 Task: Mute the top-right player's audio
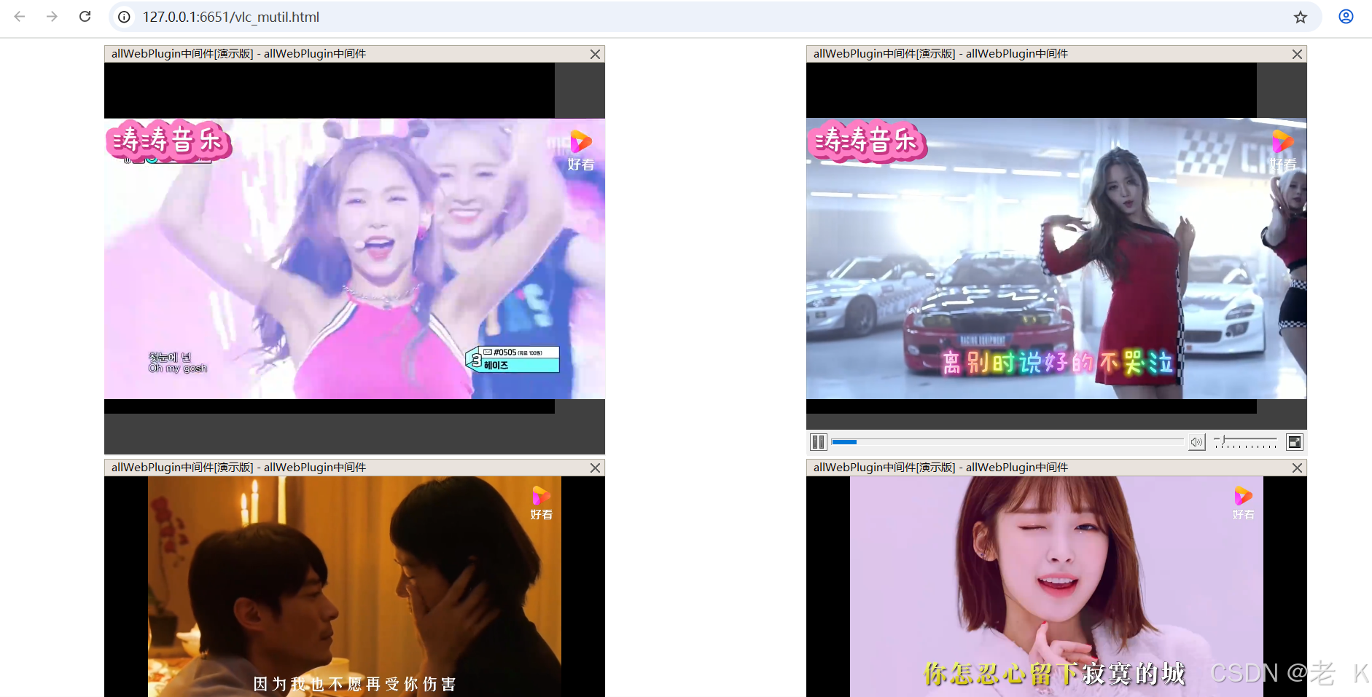[x=1196, y=442]
